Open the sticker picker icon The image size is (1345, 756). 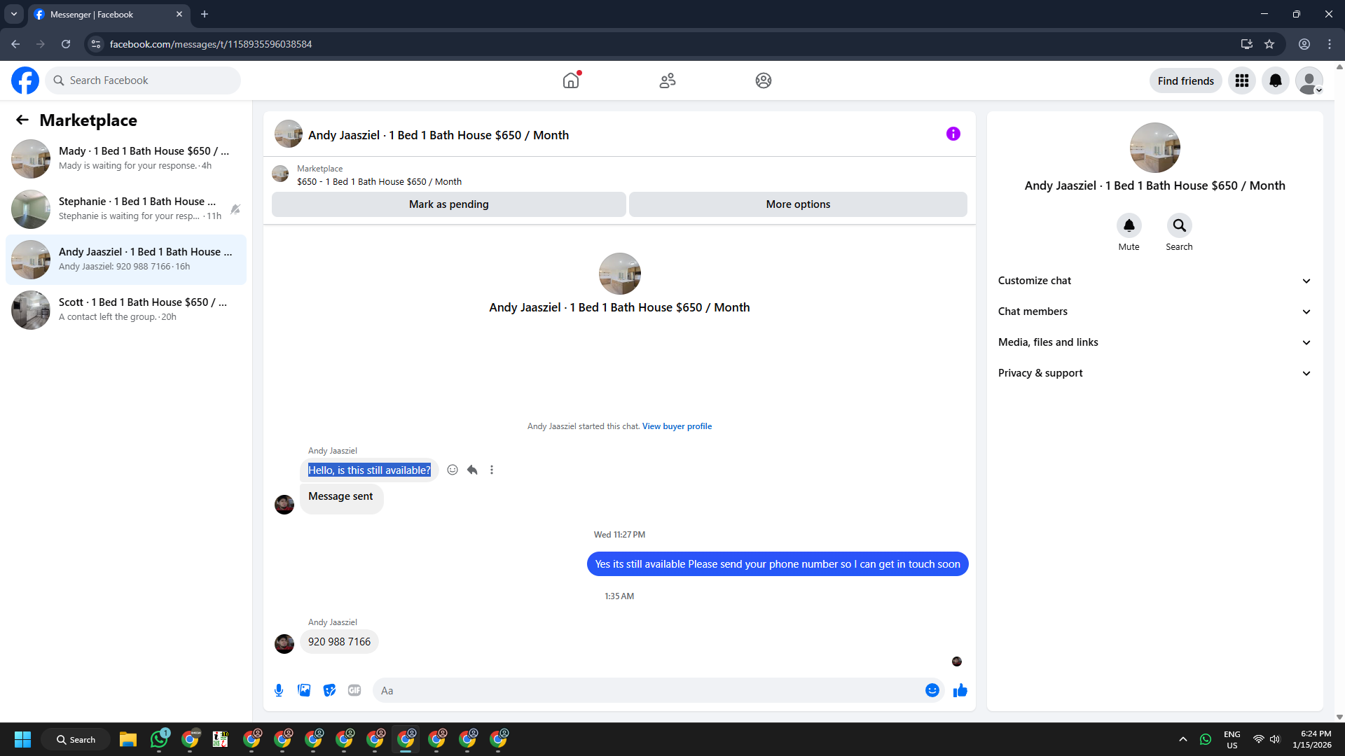[329, 690]
